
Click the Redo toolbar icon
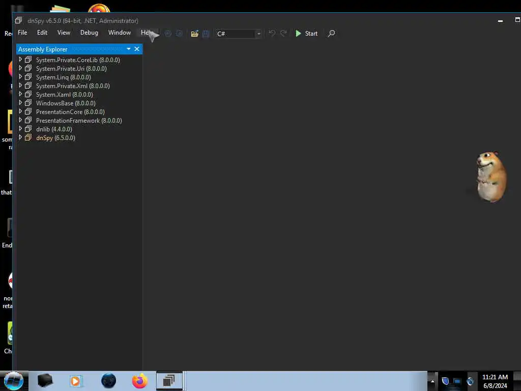coord(283,33)
